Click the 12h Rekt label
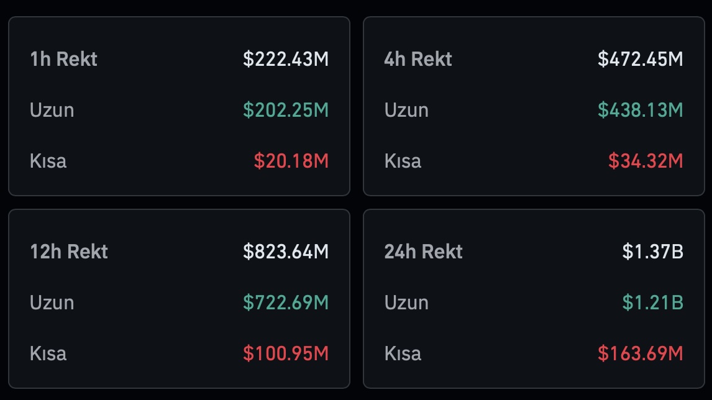This screenshot has height=400, width=712. [69, 252]
